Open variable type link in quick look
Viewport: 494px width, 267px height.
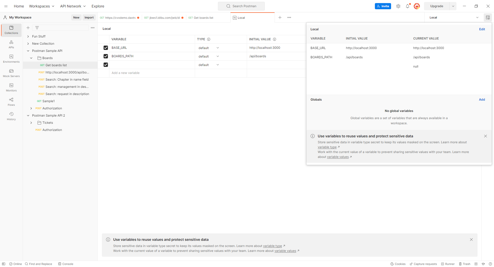point(327,147)
